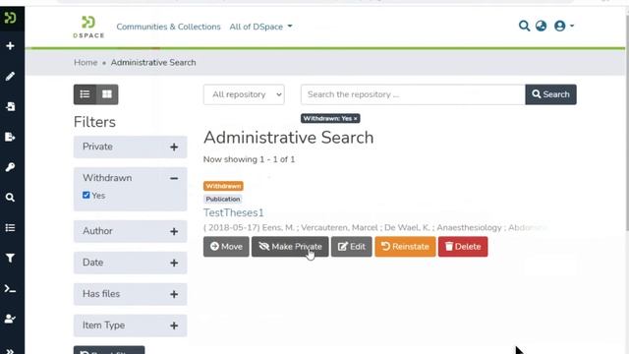Screen dimensions: 629x354
Task: Click the Make Private button
Action: point(290,247)
